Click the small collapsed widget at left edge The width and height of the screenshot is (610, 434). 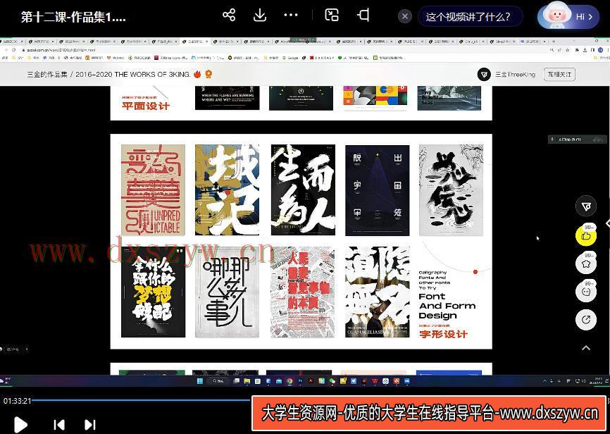coord(14,349)
